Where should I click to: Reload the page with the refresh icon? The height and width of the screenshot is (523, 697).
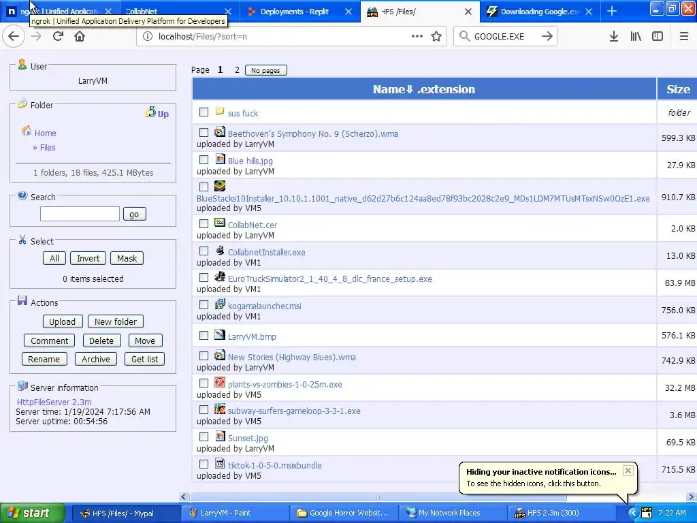coord(59,37)
